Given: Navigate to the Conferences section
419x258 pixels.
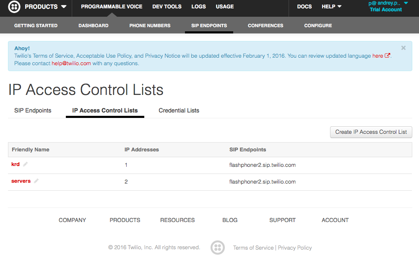Looking at the screenshot, I should click(x=265, y=26).
